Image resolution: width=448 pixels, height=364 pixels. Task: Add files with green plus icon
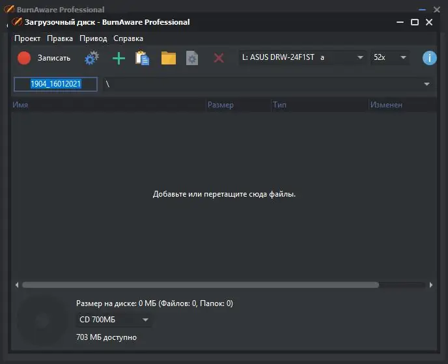pos(119,59)
